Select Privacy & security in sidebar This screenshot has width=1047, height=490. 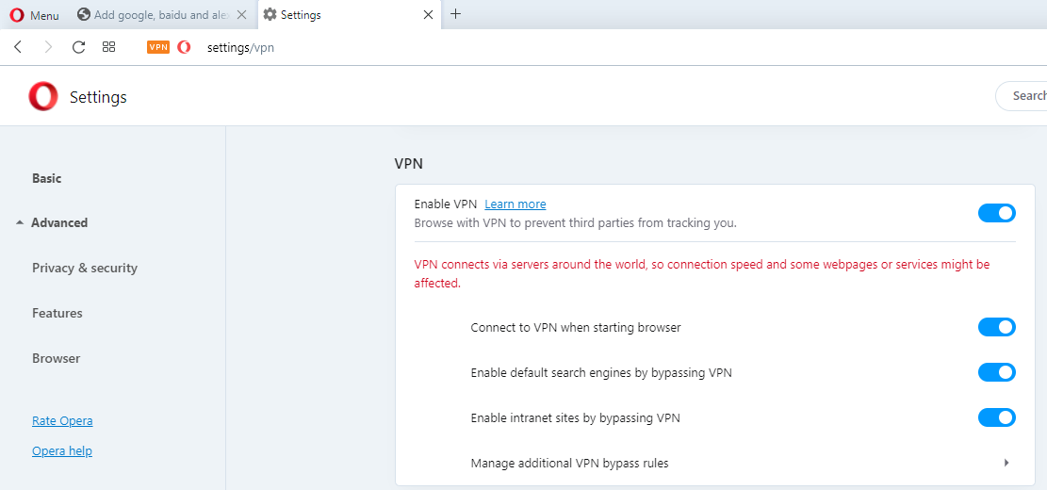point(85,269)
